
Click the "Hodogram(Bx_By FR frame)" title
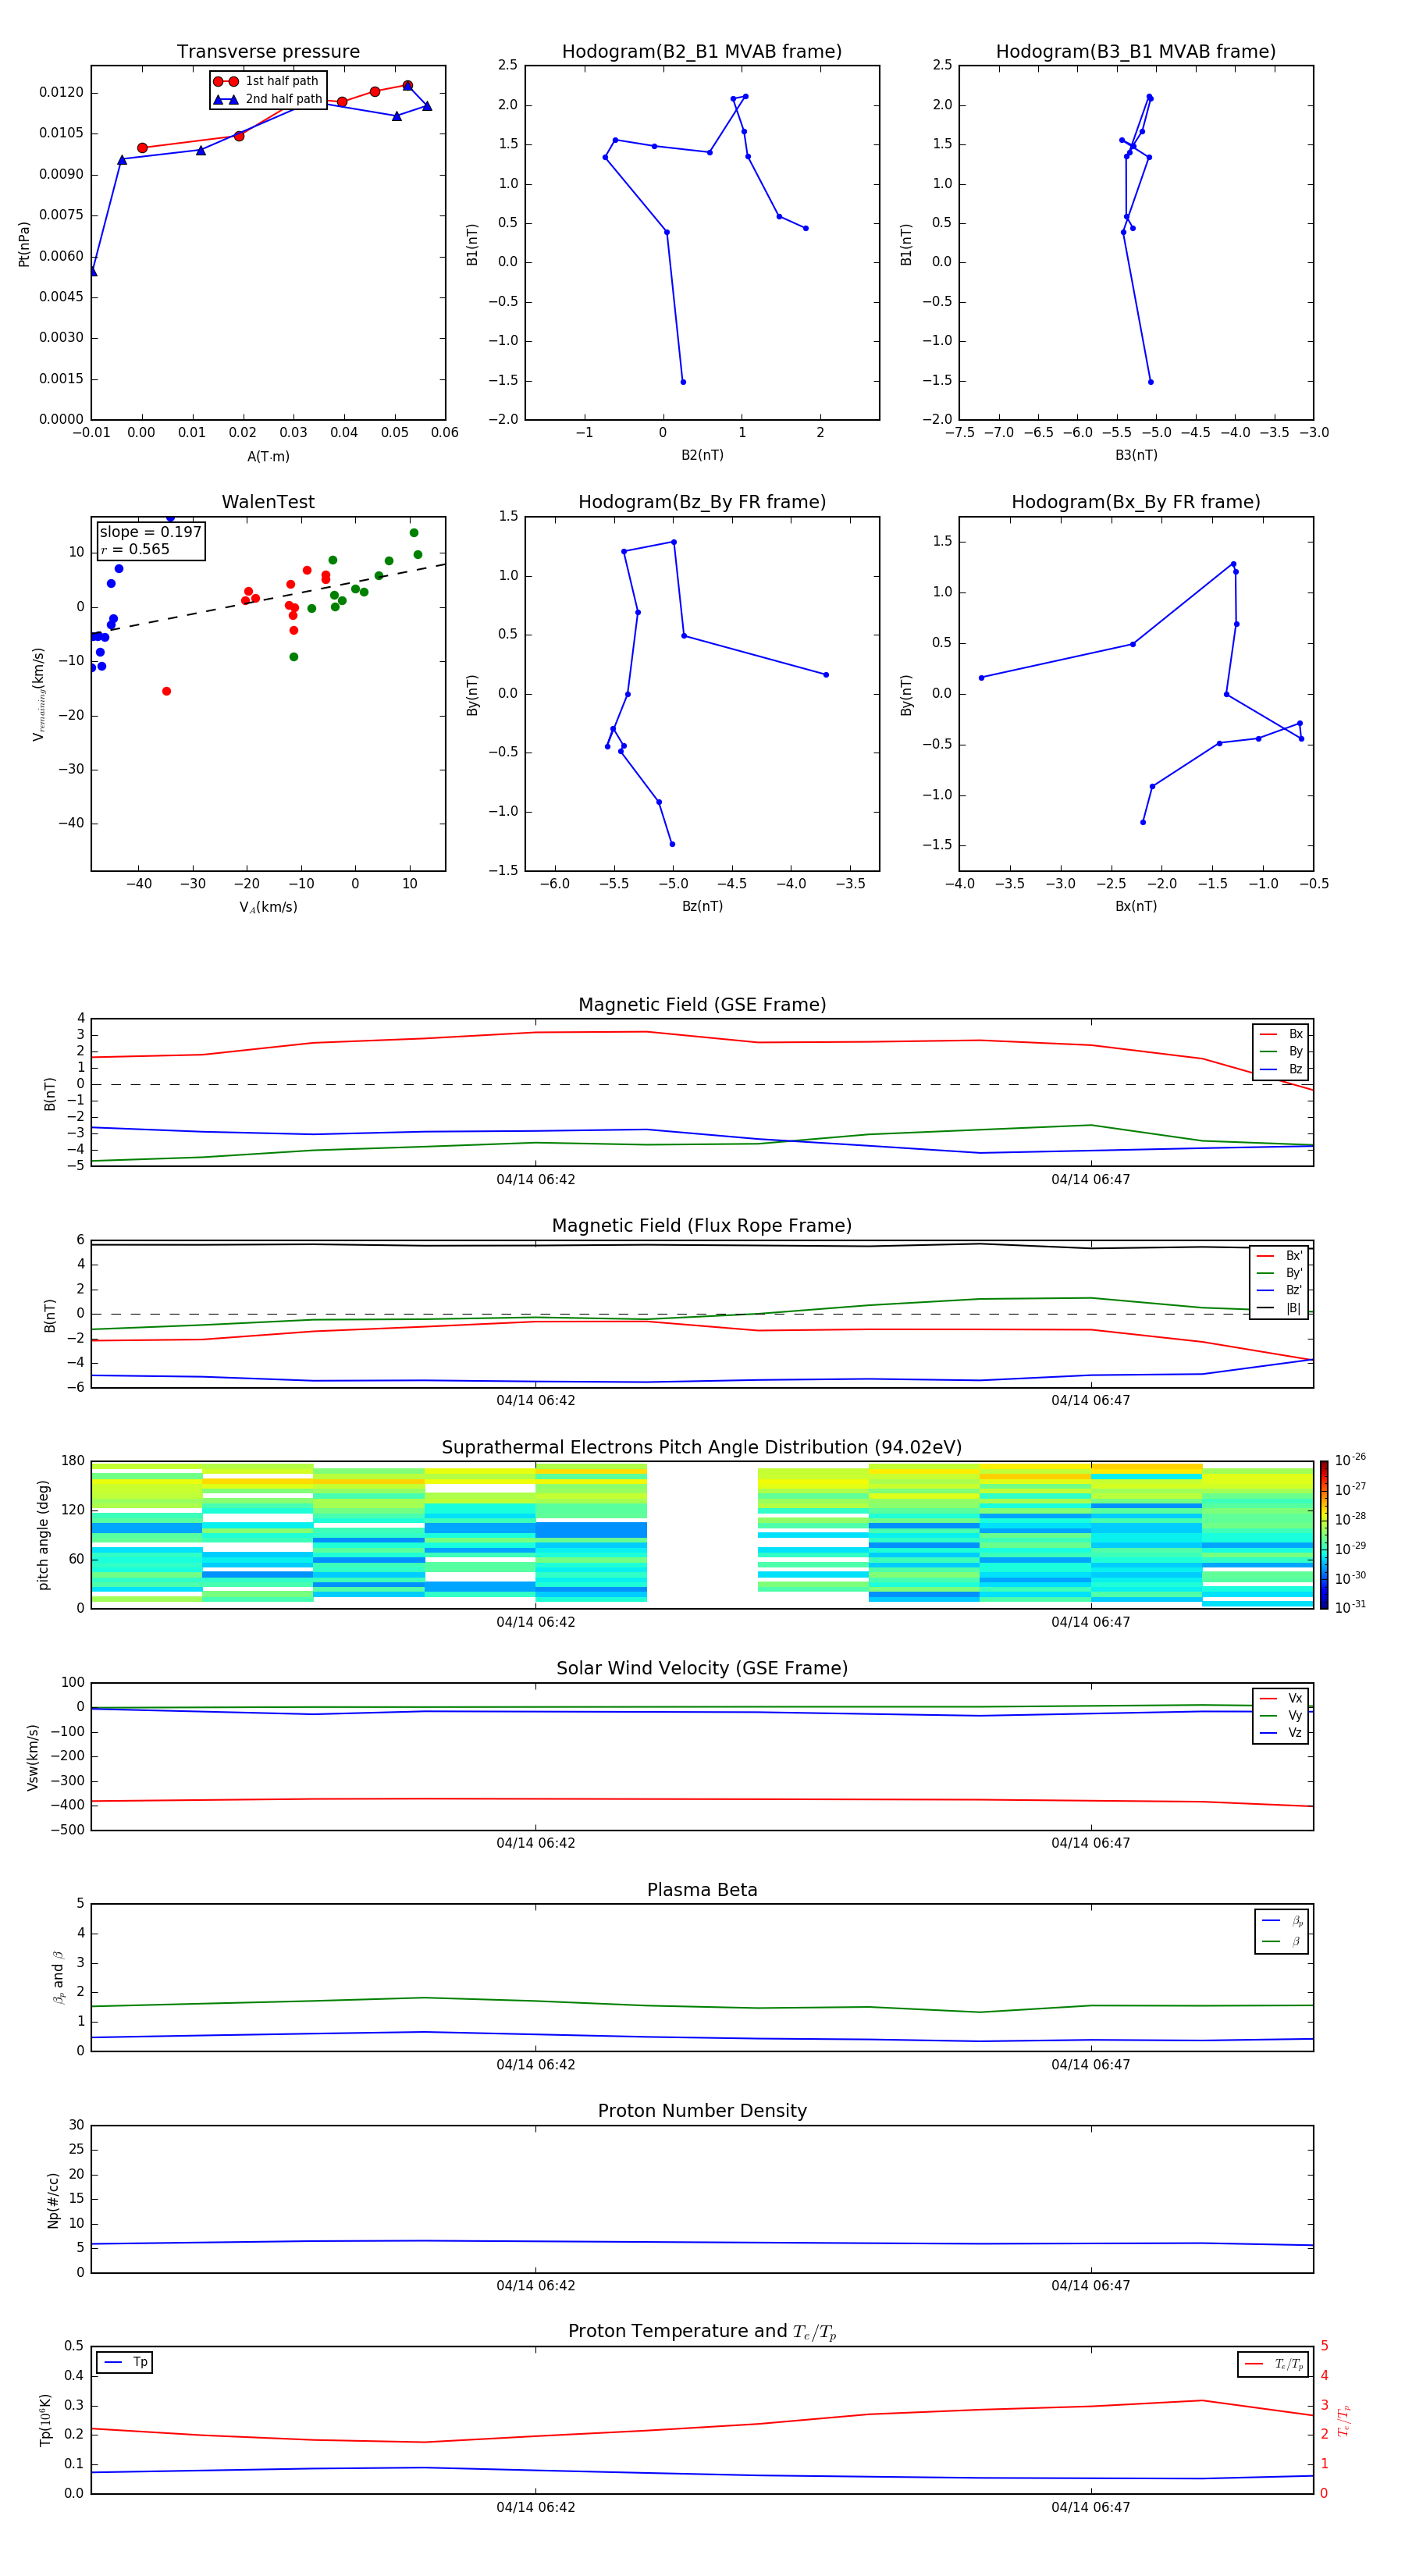point(1136,502)
